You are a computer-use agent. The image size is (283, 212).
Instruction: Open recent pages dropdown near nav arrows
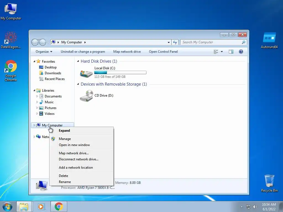pos(48,43)
